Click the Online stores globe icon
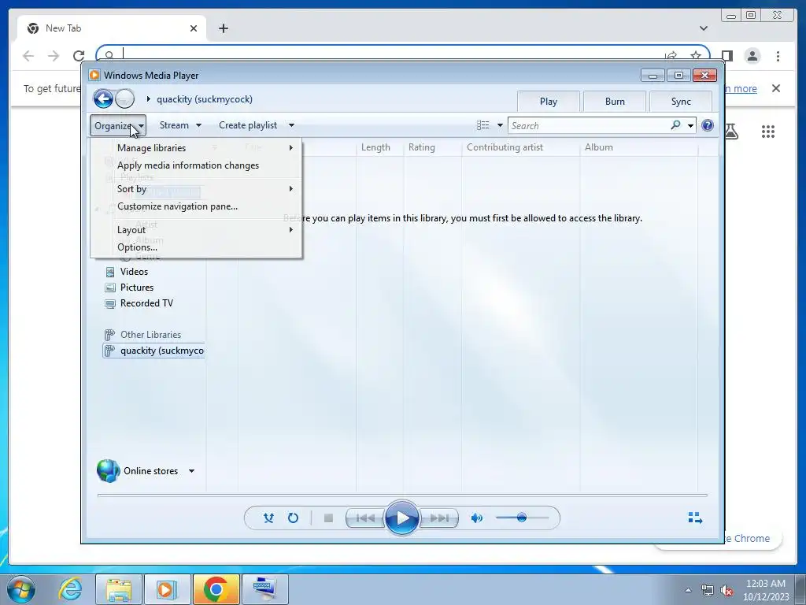 pos(108,471)
